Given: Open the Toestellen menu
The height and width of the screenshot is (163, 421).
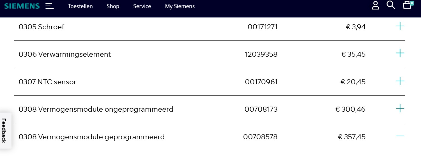Looking at the screenshot, I should [x=80, y=6].
